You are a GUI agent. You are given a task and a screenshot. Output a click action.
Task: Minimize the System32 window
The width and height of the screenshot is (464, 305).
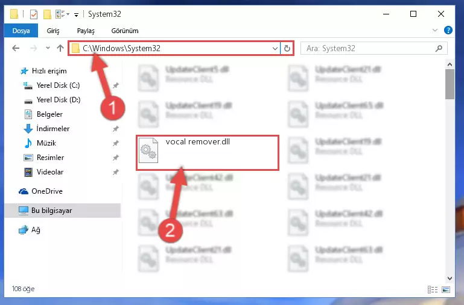pyautogui.click(x=386, y=14)
